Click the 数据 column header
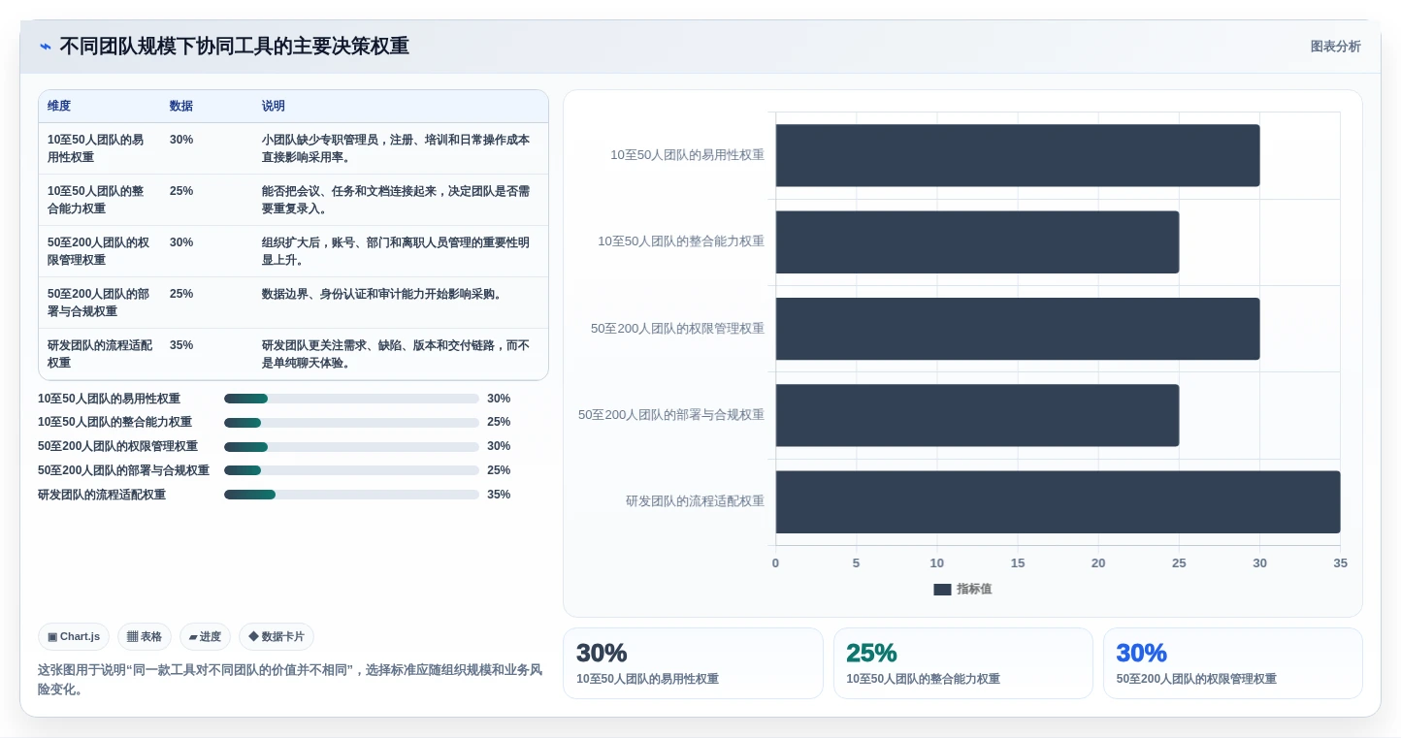1401x738 pixels. pyautogui.click(x=181, y=107)
